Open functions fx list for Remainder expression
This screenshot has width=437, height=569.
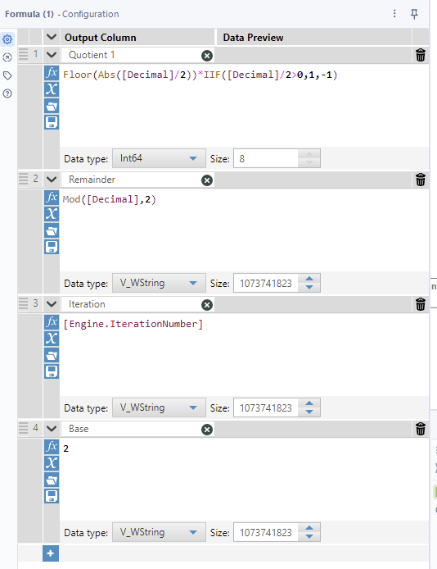(52, 197)
